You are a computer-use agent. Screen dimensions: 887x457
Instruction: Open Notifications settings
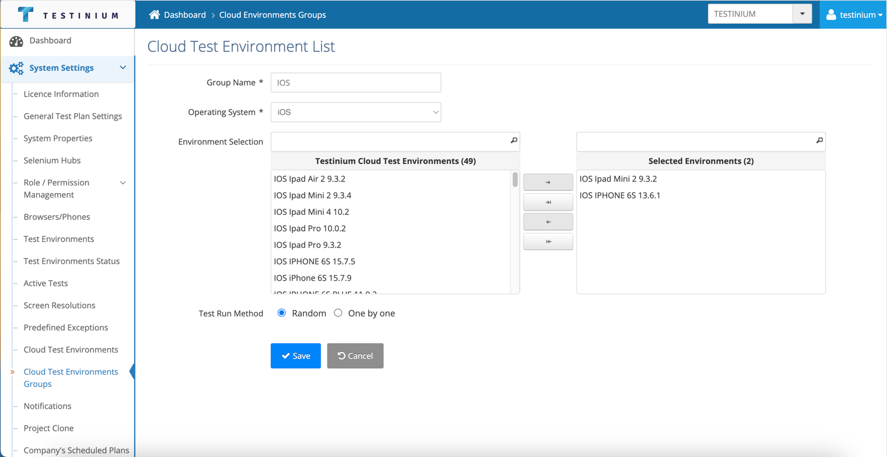47,406
